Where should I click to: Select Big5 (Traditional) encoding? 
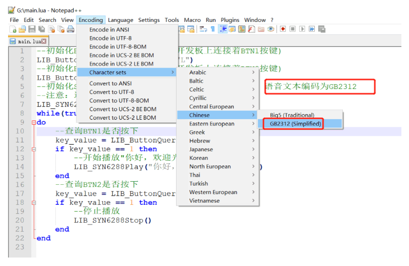point(300,115)
